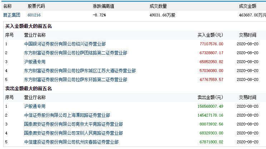266x149 pixels.
Task: Click 序号 header in sell table
Action: point(9,97)
